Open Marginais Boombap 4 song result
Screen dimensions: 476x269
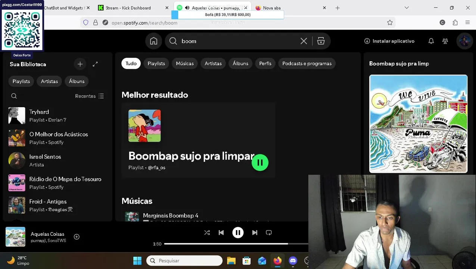tap(171, 216)
